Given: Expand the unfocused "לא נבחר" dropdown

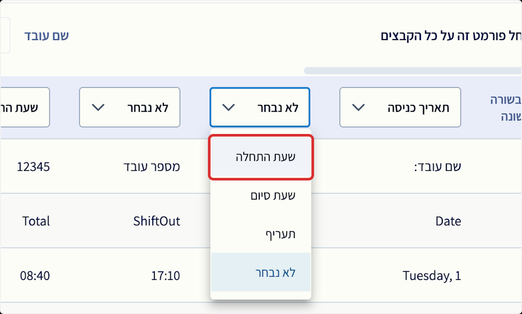Looking at the screenshot, I should pos(130,107).
